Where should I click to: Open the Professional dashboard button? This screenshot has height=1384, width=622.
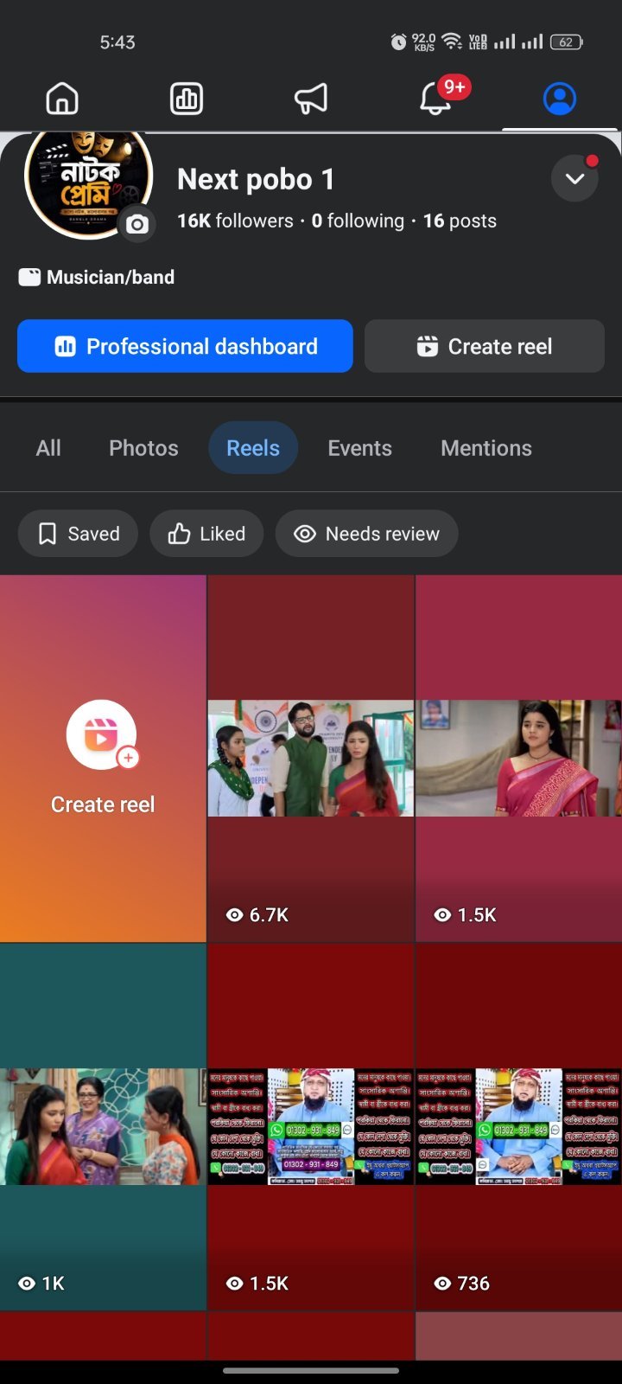point(185,346)
